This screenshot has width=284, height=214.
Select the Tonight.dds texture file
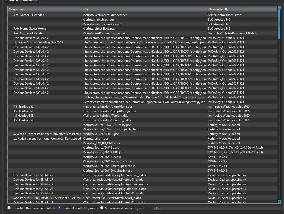click(106, 115)
